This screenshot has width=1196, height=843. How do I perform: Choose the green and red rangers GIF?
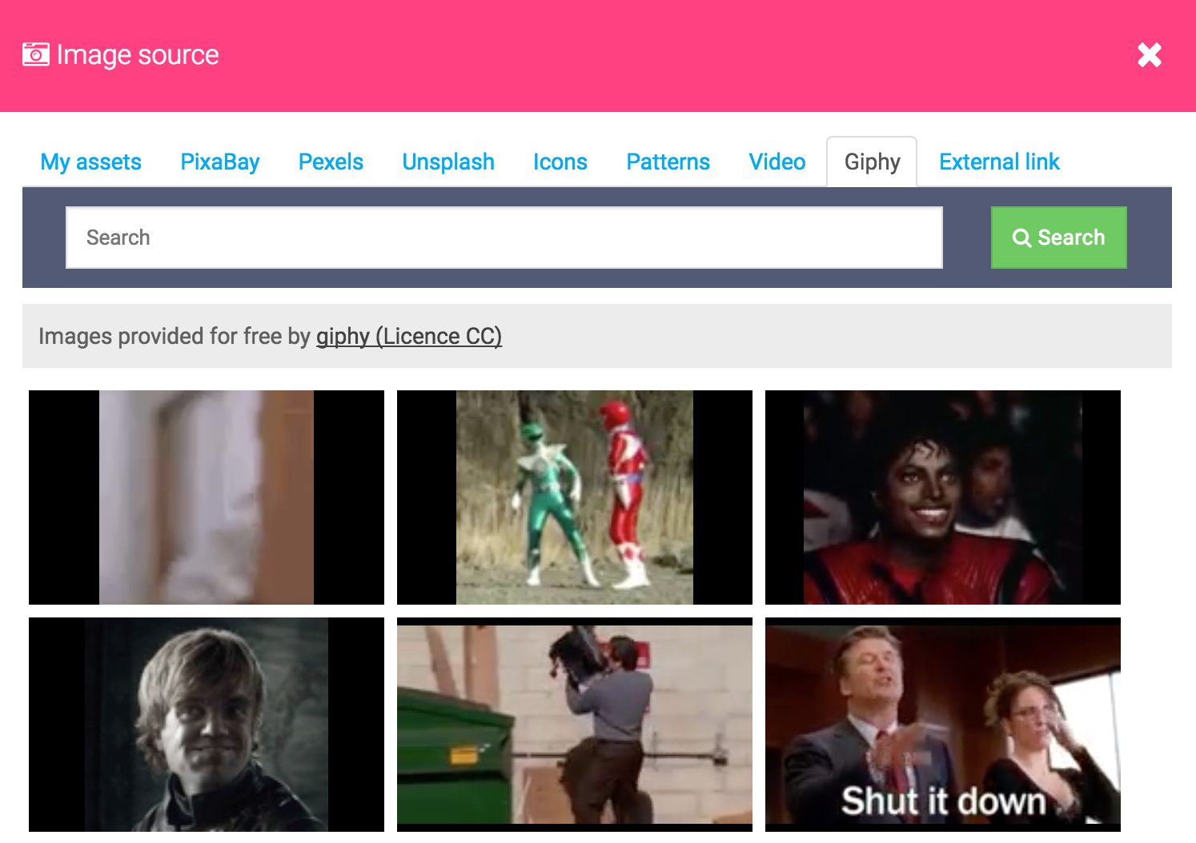click(575, 497)
